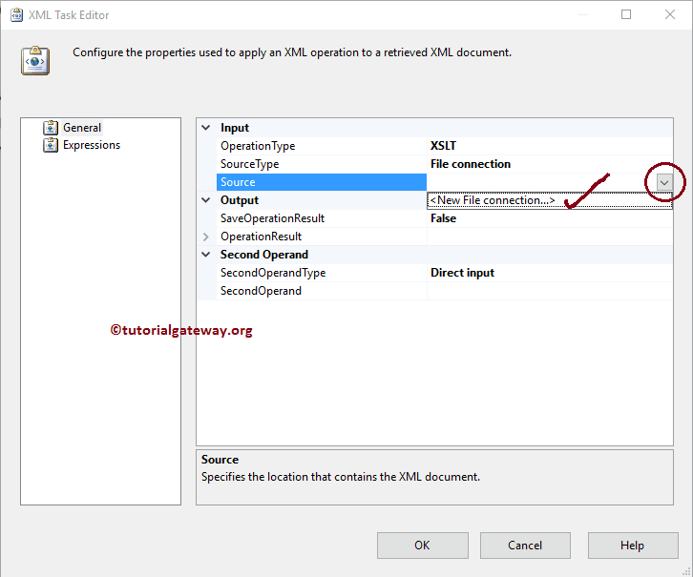Open the Source dropdown arrow
Screen dimensions: 693x577
(x=664, y=182)
